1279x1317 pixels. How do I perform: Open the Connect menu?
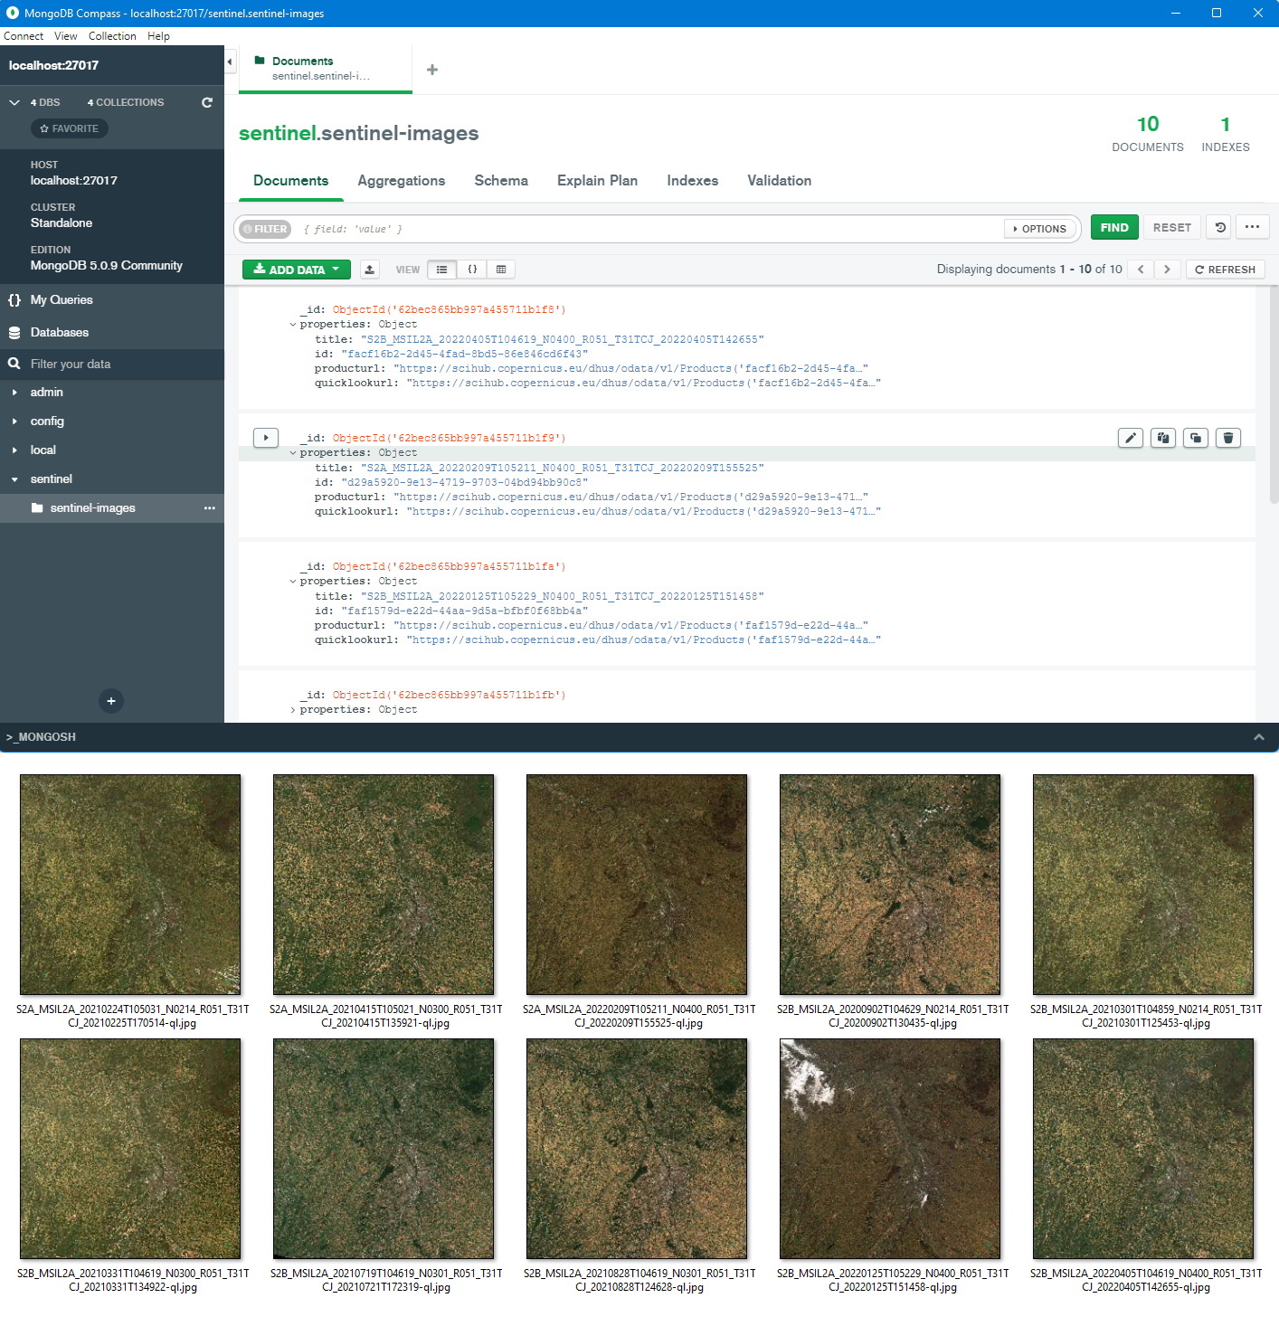click(x=24, y=36)
